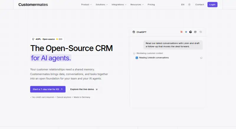Click 'Reading LinkedIn conversations' text
This screenshot has height=129, width=236.
(x=154, y=58)
